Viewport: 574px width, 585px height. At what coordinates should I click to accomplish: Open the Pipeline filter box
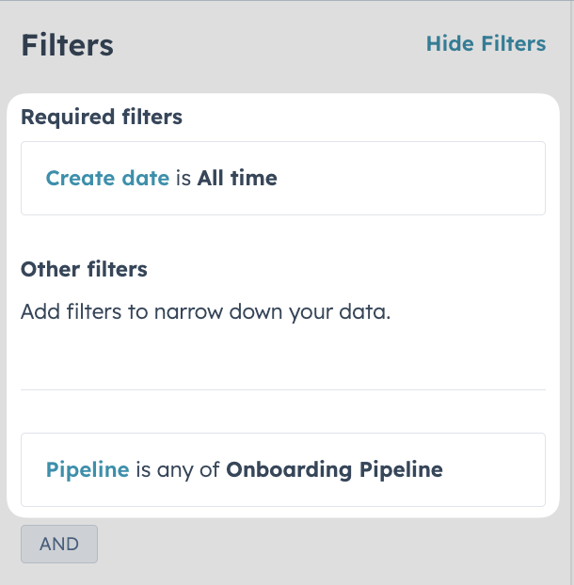283,469
